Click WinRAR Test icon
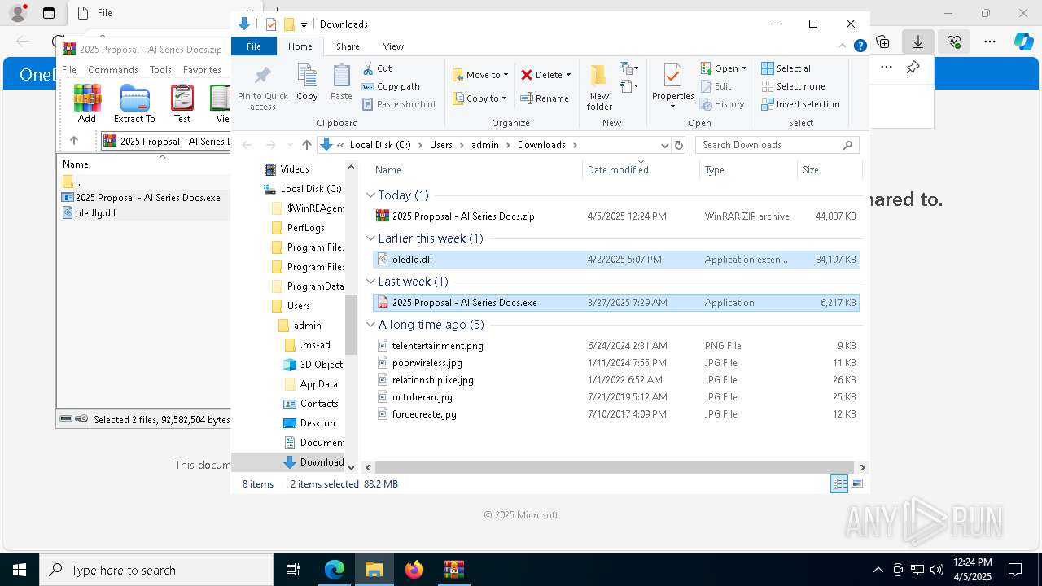Viewport: 1042px width, 586px height. coord(182,104)
